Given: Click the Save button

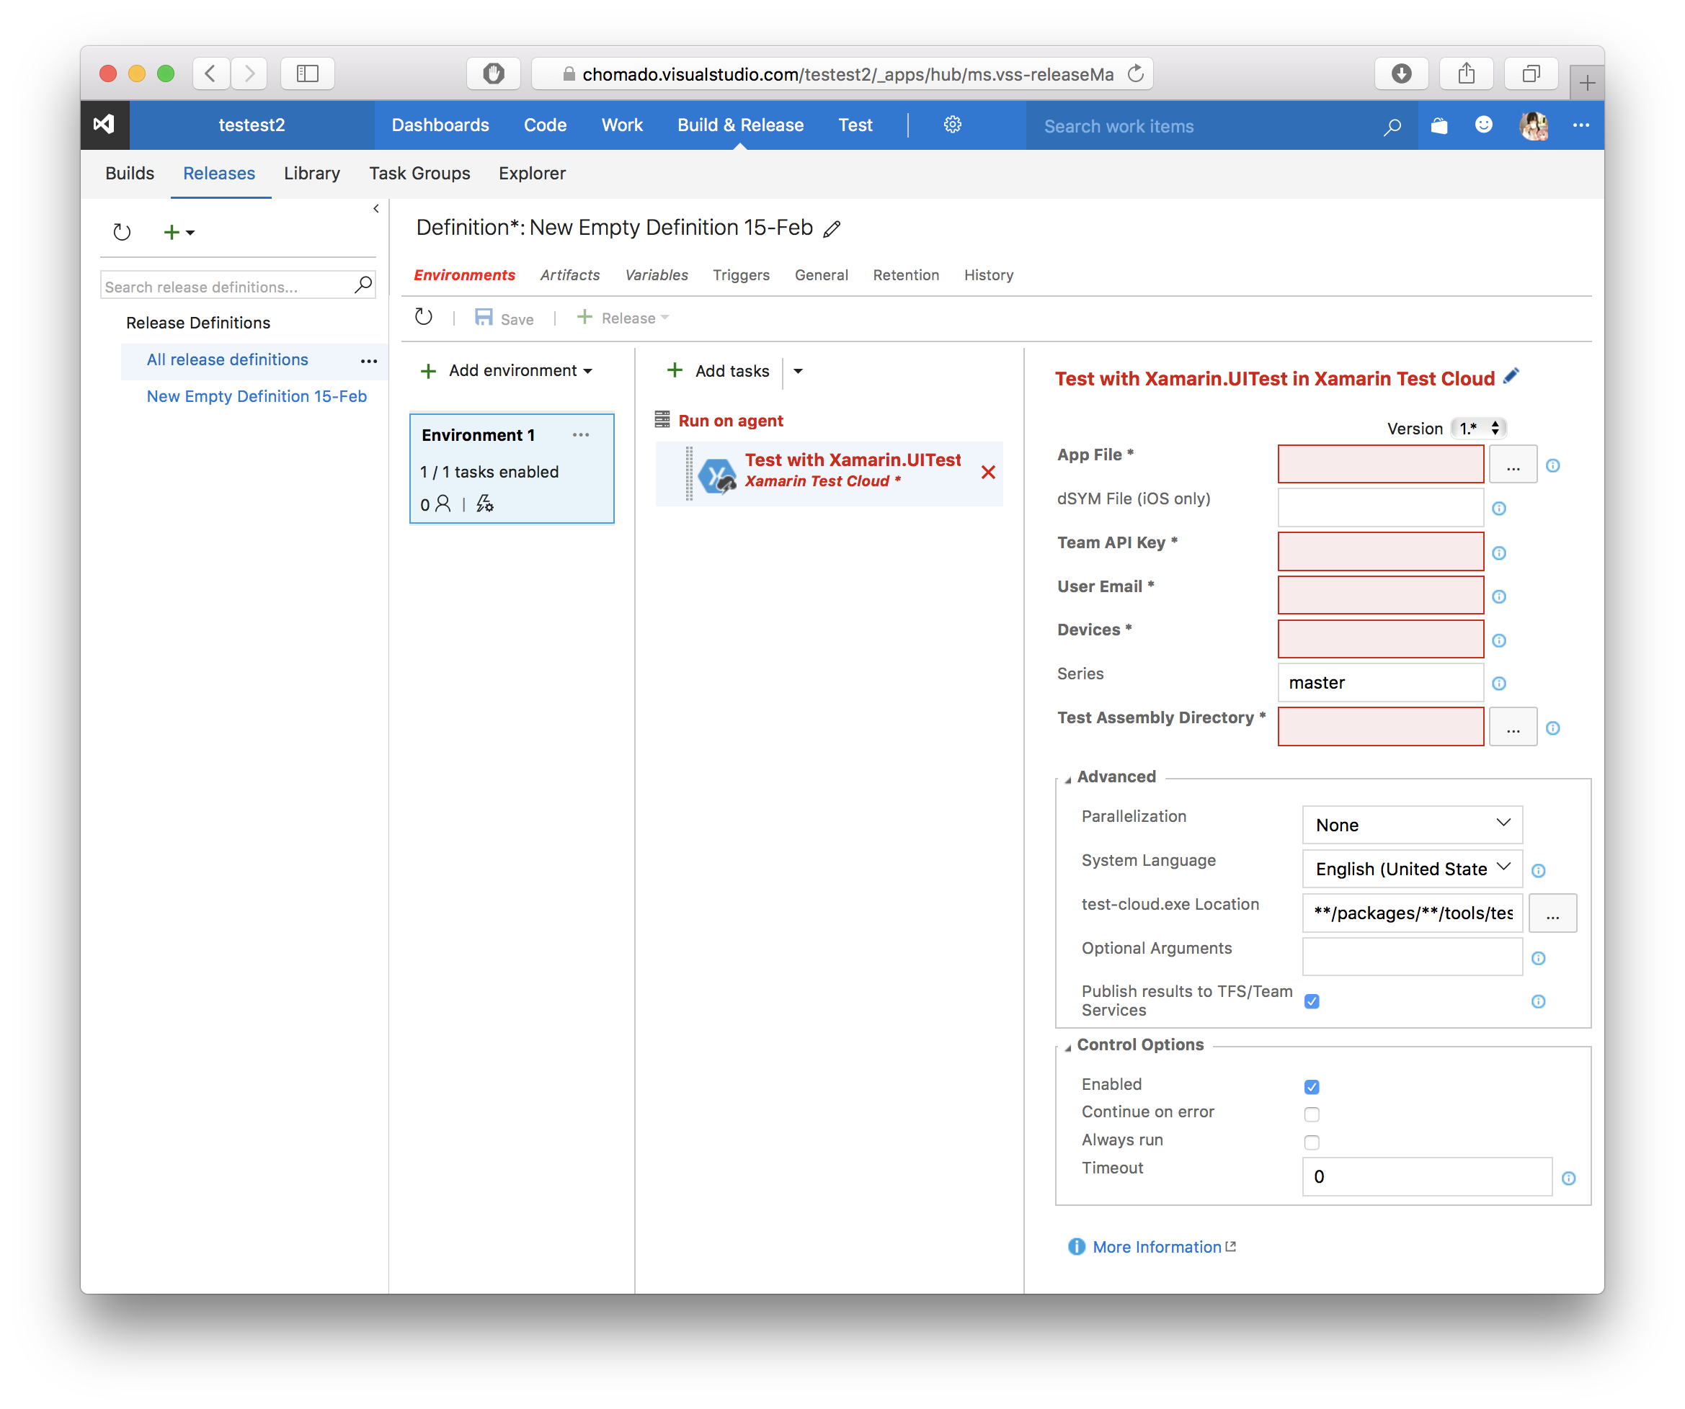Looking at the screenshot, I should point(504,318).
